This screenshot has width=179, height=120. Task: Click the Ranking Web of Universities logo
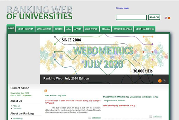[40, 13]
